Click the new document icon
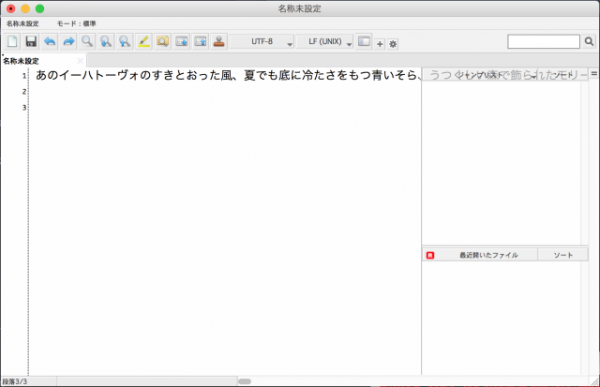The image size is (600, 387). click(12, 42)
